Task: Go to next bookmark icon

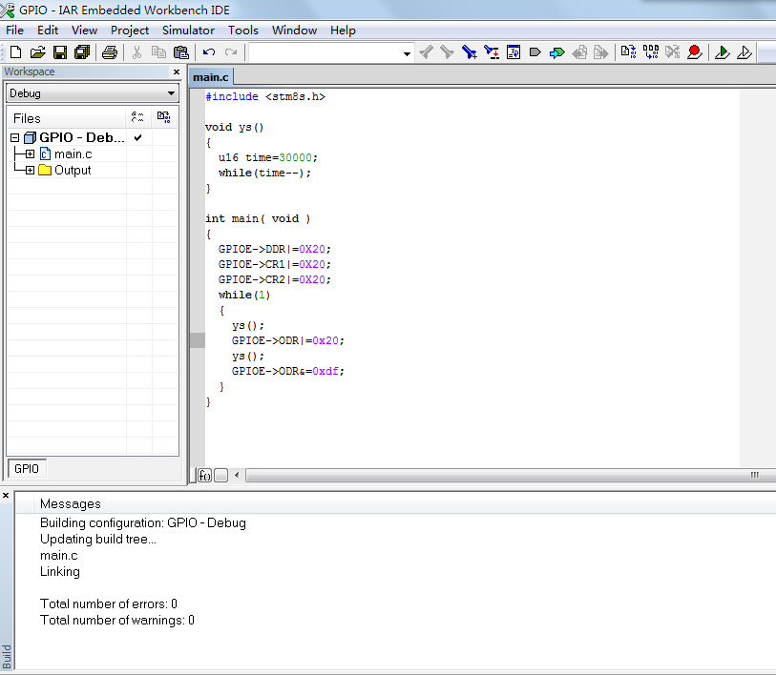Action: (x=556, y=51)
